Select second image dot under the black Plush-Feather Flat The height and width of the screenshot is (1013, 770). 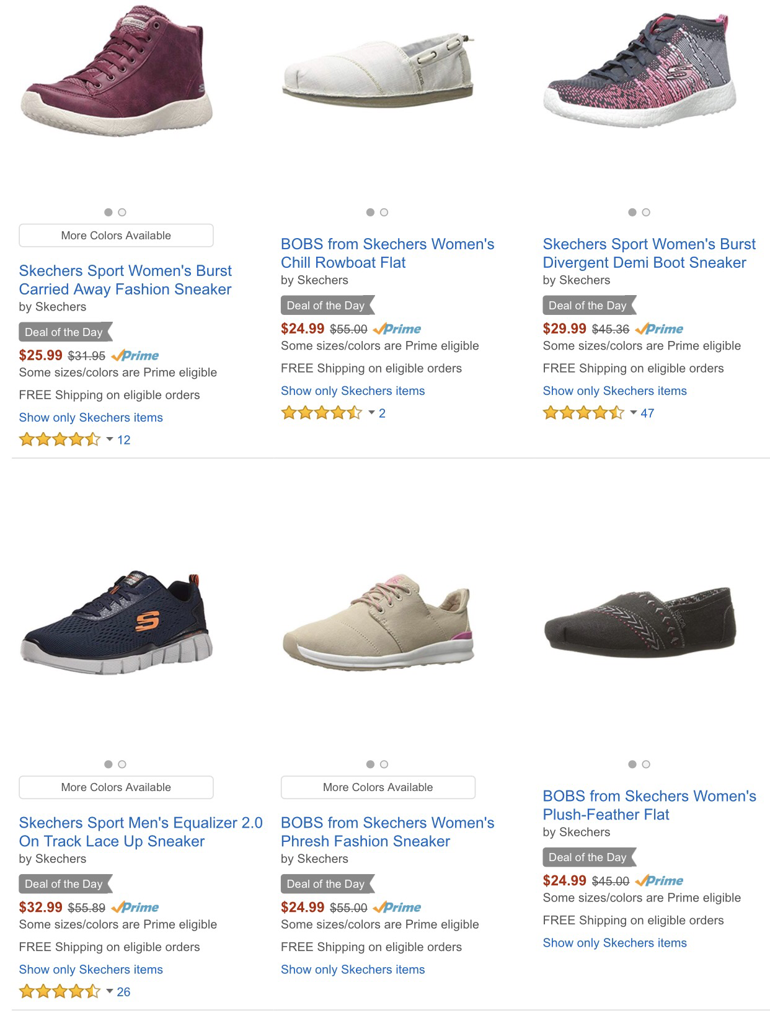[646, 764]
